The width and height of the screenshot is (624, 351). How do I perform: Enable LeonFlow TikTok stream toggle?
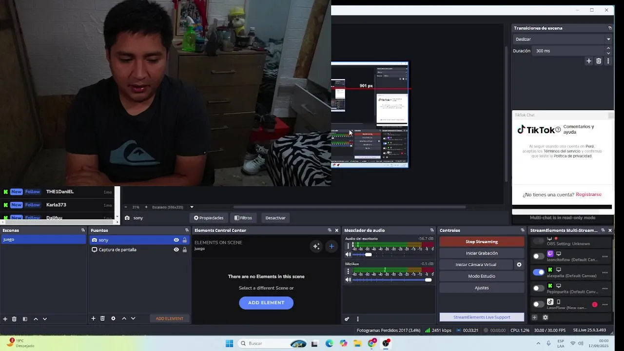point(538,305)
